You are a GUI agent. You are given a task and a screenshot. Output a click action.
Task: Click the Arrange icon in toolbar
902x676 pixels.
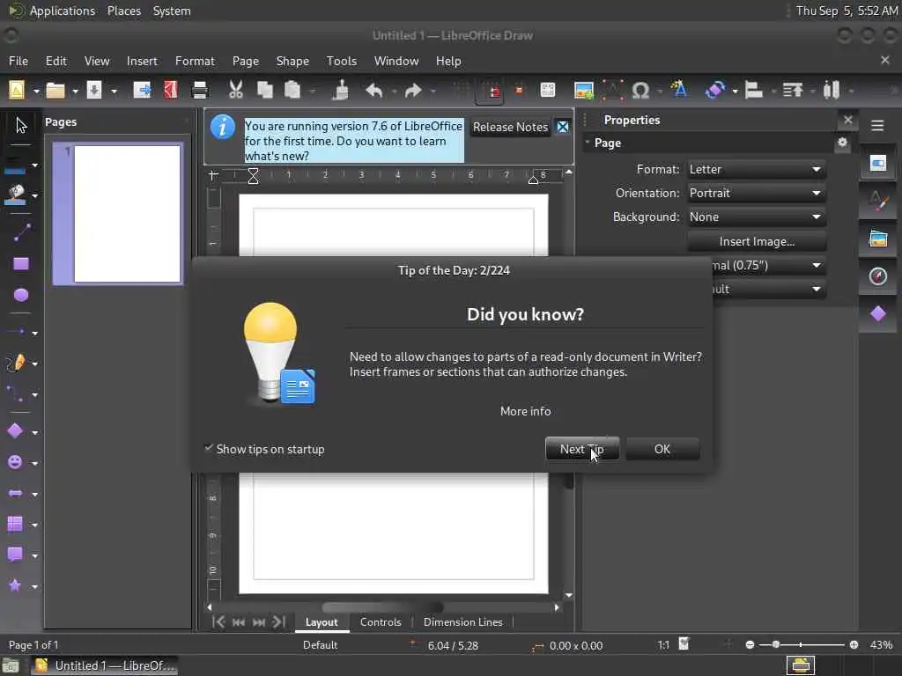pos(793,91)
